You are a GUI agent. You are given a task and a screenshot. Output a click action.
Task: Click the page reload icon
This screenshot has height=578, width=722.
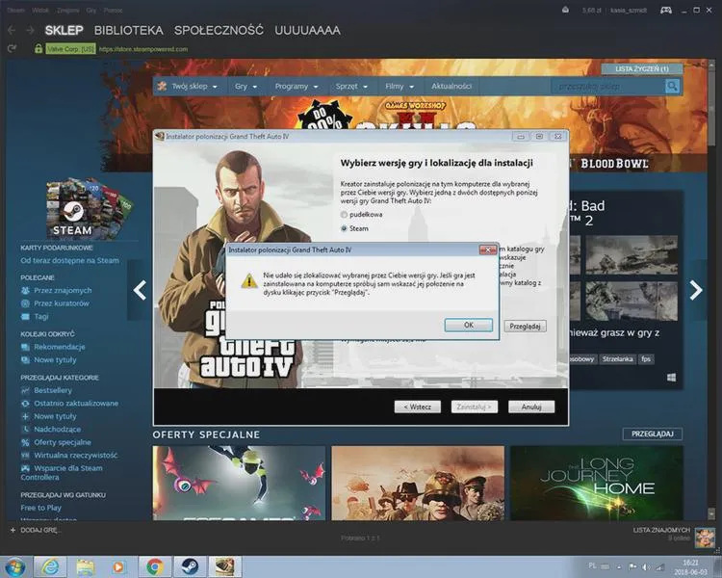(x=12, y=48)
